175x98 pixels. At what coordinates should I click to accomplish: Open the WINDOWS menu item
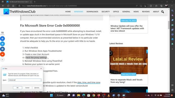(78, 11)
